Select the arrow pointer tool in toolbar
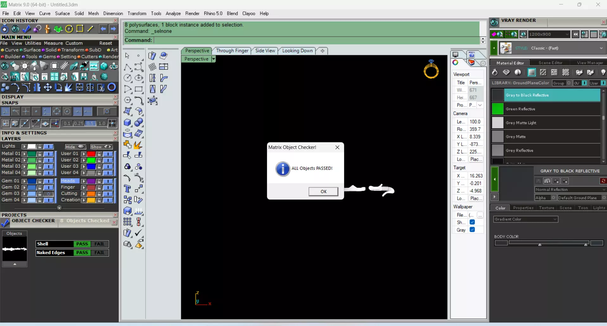Viewport: 607px width, 326px height. pos(127,56)
